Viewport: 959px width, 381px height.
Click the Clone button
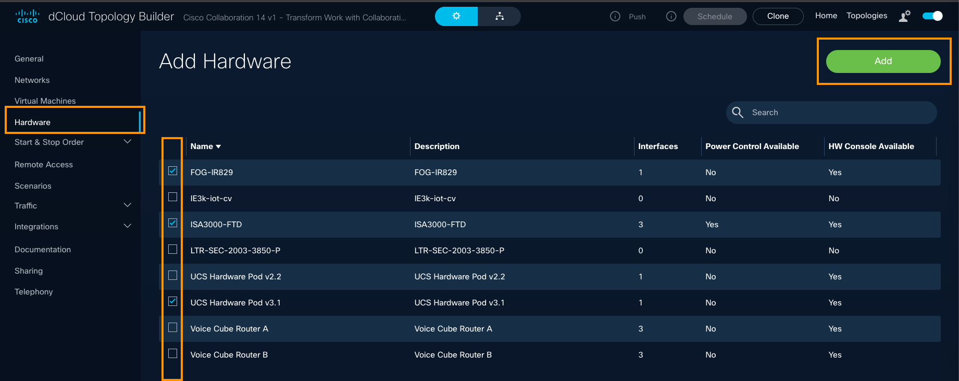[x=778, y=16]
